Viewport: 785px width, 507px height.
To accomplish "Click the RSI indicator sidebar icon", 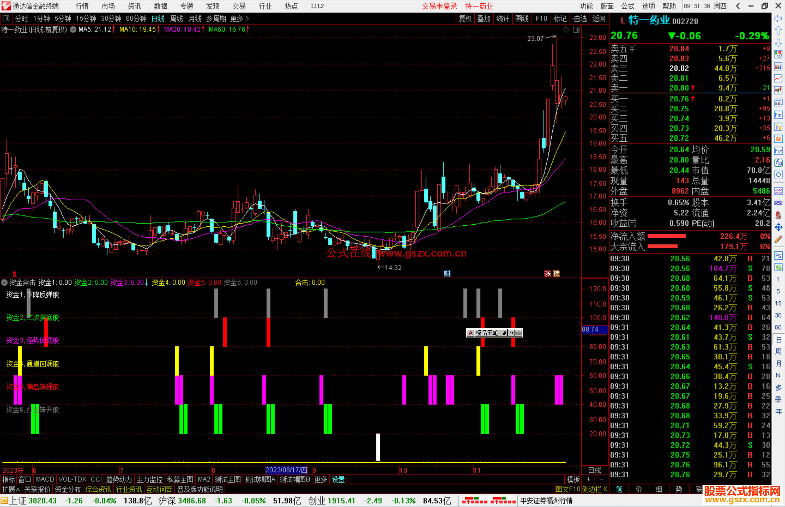I will point(778,203).
